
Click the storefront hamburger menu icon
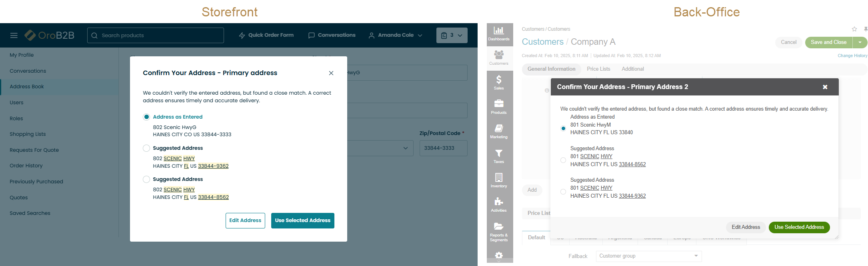14,36
